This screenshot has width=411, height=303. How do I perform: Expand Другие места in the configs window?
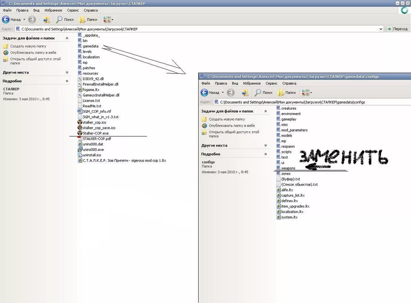click(266, 146)
